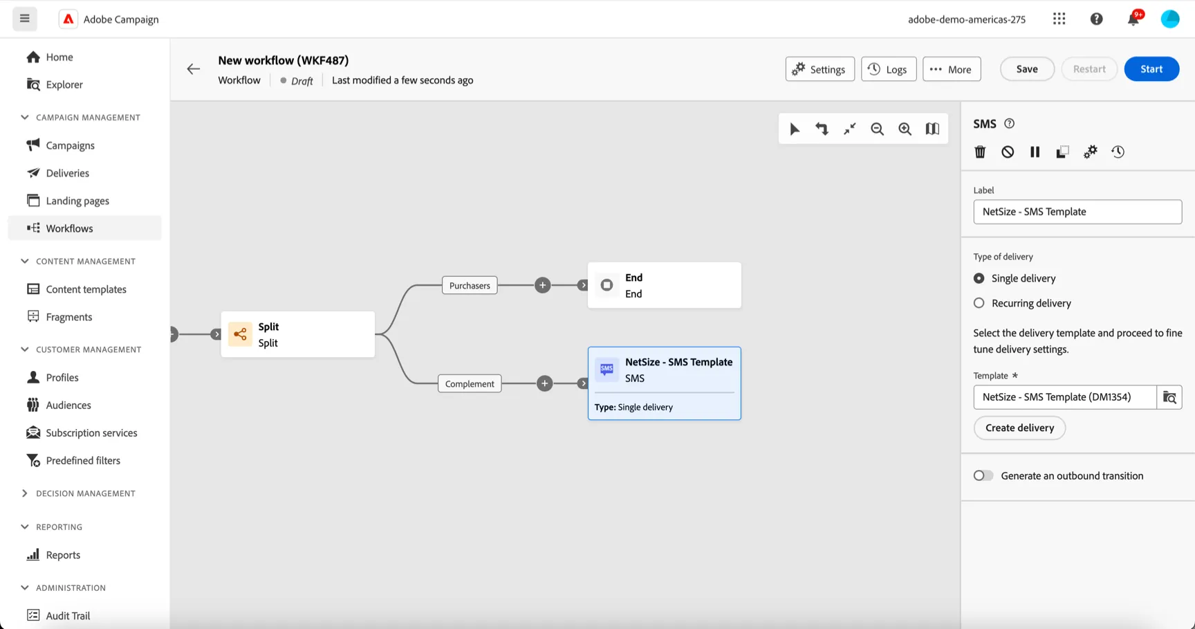The width and height of the screenshot is (1195, 629).
Task: Zoom out on the workflow canvas
Action: click(x=877, y=129)
